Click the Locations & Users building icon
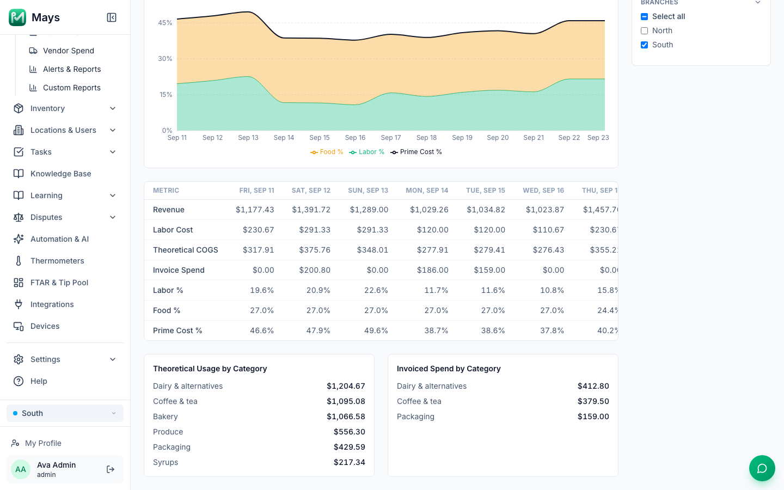The width and height of the screenshot is (784, 490). pos(19,130)
